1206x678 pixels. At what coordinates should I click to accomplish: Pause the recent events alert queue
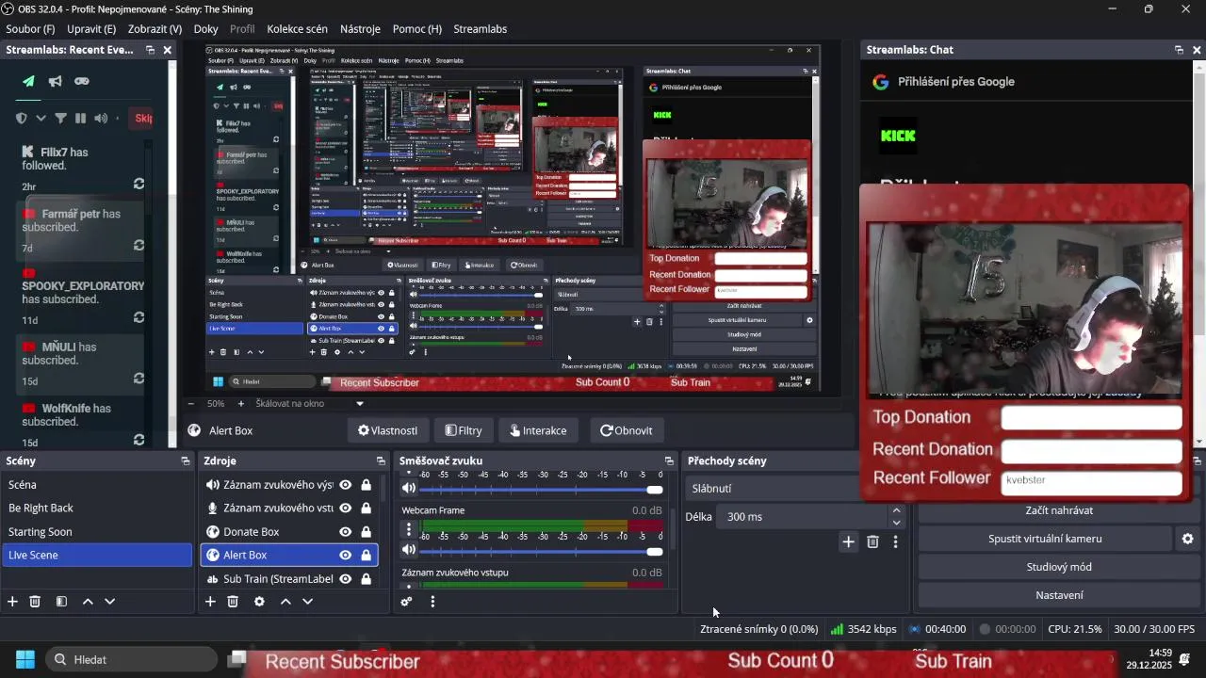pos(80,118)
